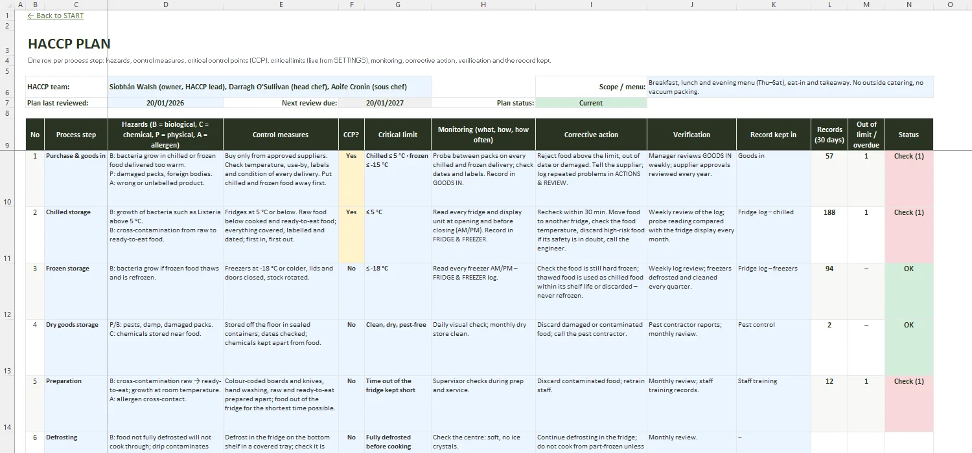Select CCP Yes for Chilled storage

click(x=351, y=235)
